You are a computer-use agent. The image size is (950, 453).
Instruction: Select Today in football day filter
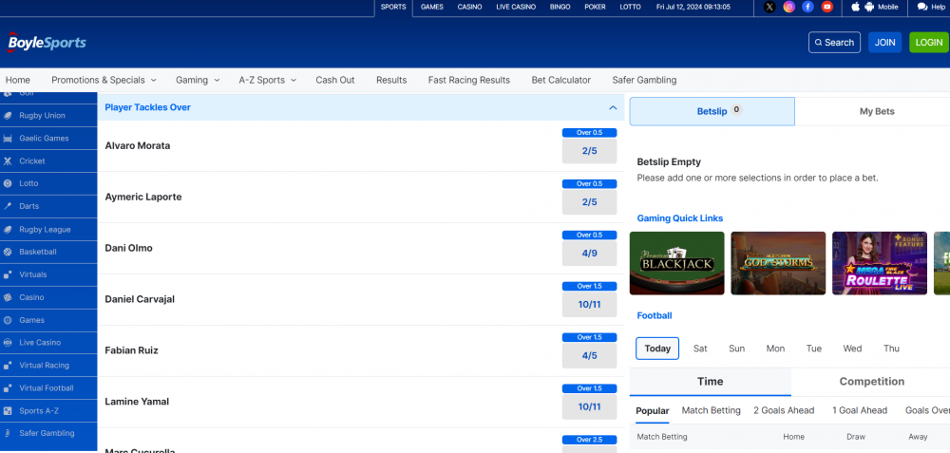pyautogui.click(x=657, y=349)
